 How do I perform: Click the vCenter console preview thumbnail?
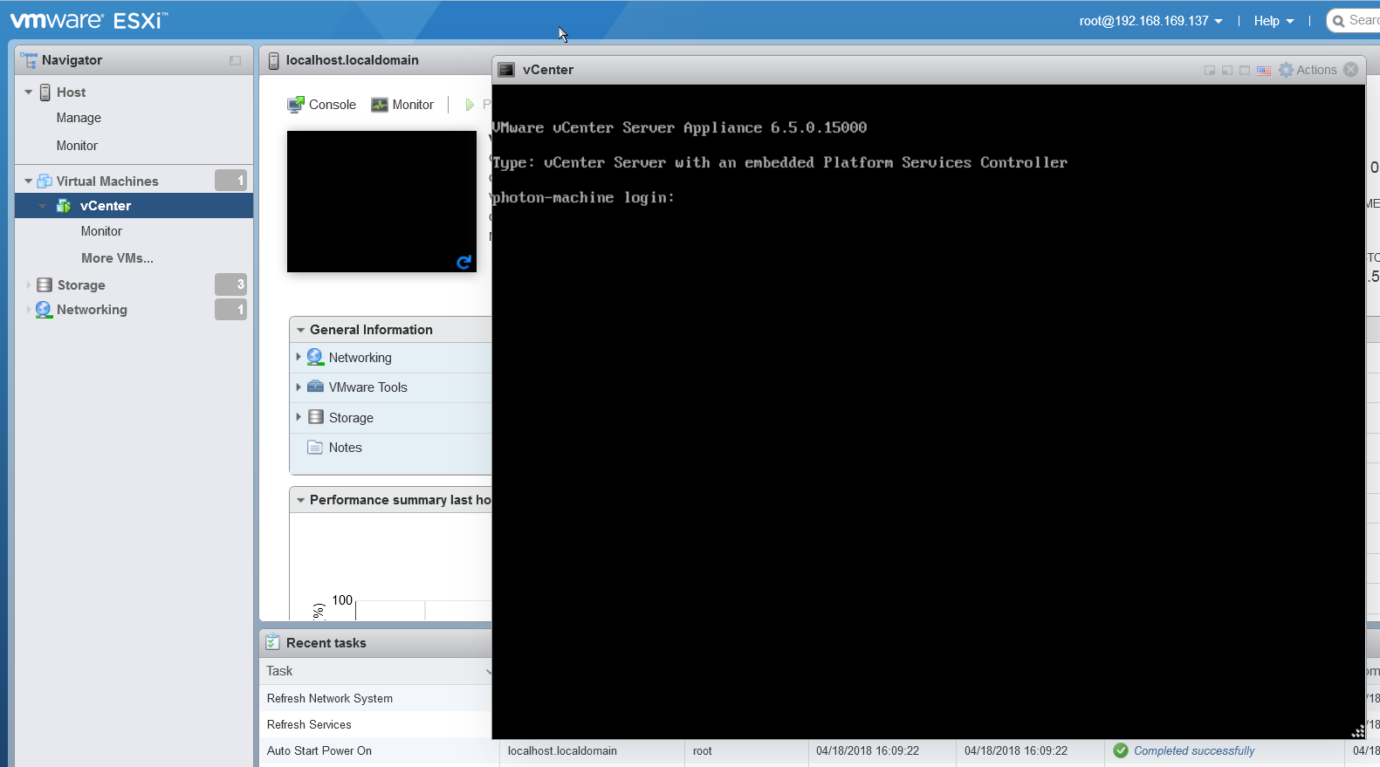click(381, 202)
